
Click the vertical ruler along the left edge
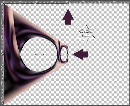pos(2,54)
